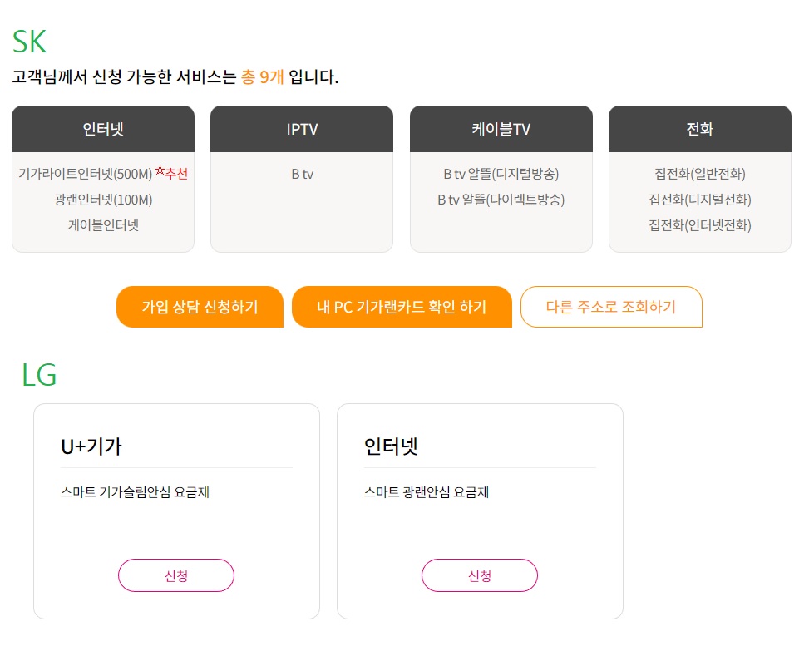The height and width of the screenshot is (656, 809).
Task: Click the red star 추천 badge
Action: (x=171, y=172)
